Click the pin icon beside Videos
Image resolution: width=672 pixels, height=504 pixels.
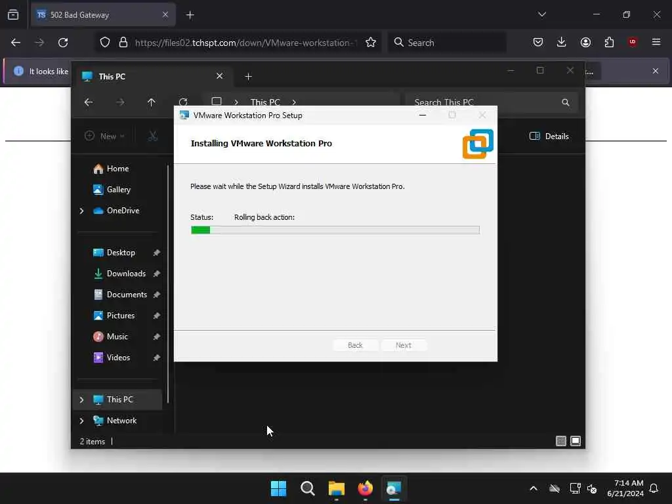[x=156, y=358]
